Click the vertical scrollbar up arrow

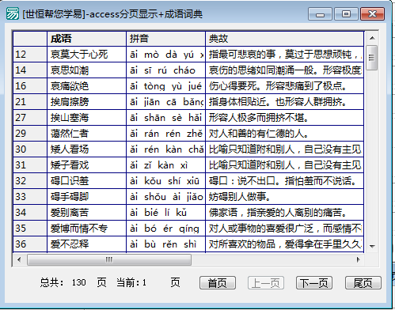372,38
